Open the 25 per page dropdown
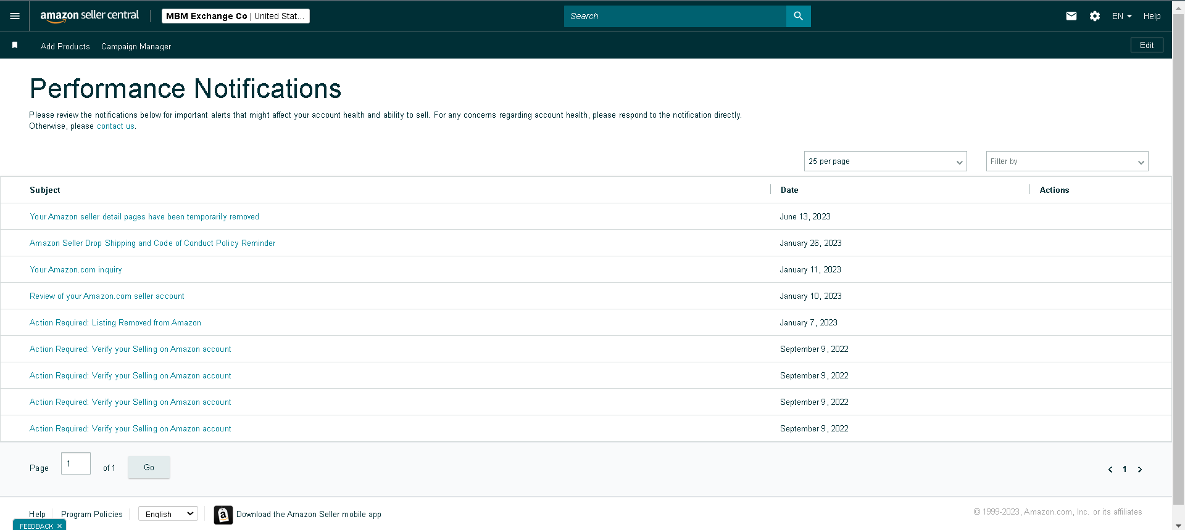Image resolution: width=1185 pixels, height=530 pixels. tap(885, 161)
